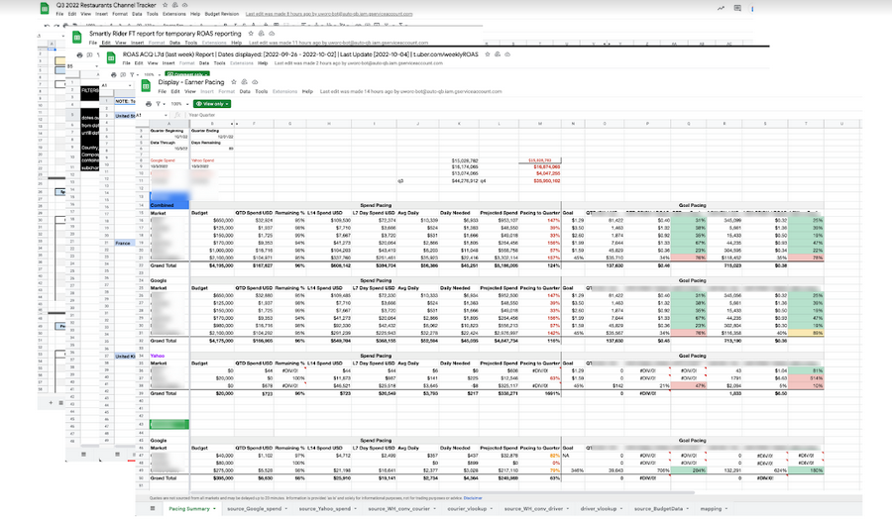Open View menu in Display - Earner Pacing
Image resolution: width=892 pixels, height=520 pixels.
click(190, 91)
